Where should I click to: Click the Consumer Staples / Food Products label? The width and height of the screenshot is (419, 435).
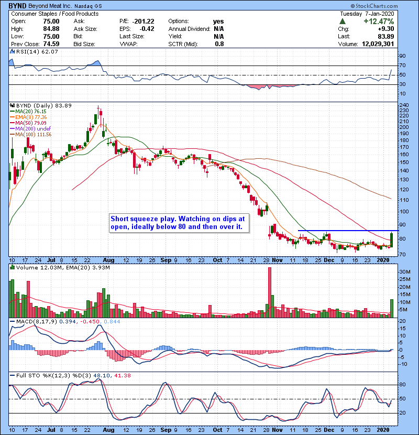pos(54,14)
